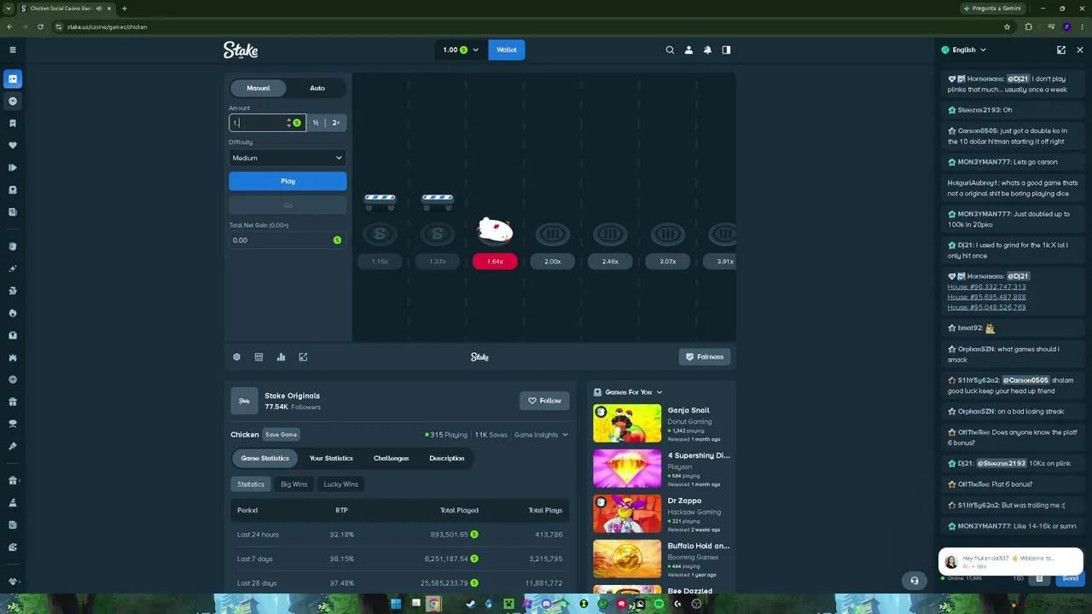The width and height of the screenshot is (1092, 614).
Task: Select the Lucky Wins sub-tab
Action: click(340, 484)
